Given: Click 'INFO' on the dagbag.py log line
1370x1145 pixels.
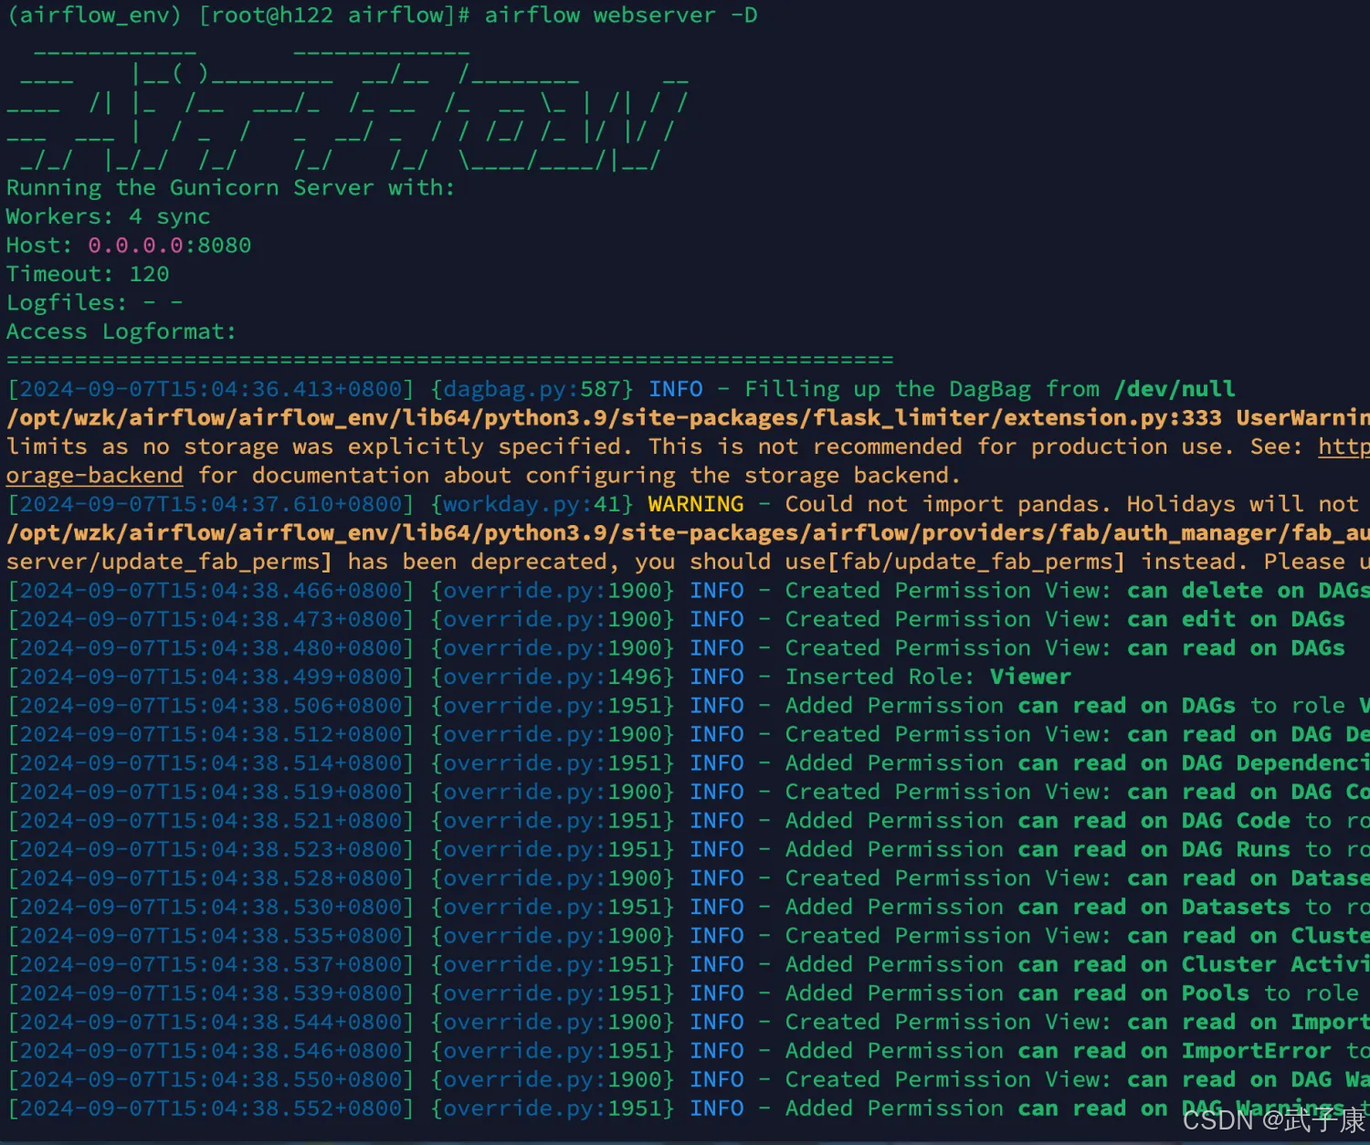Looking at the screenshot, I should point(676,390).
